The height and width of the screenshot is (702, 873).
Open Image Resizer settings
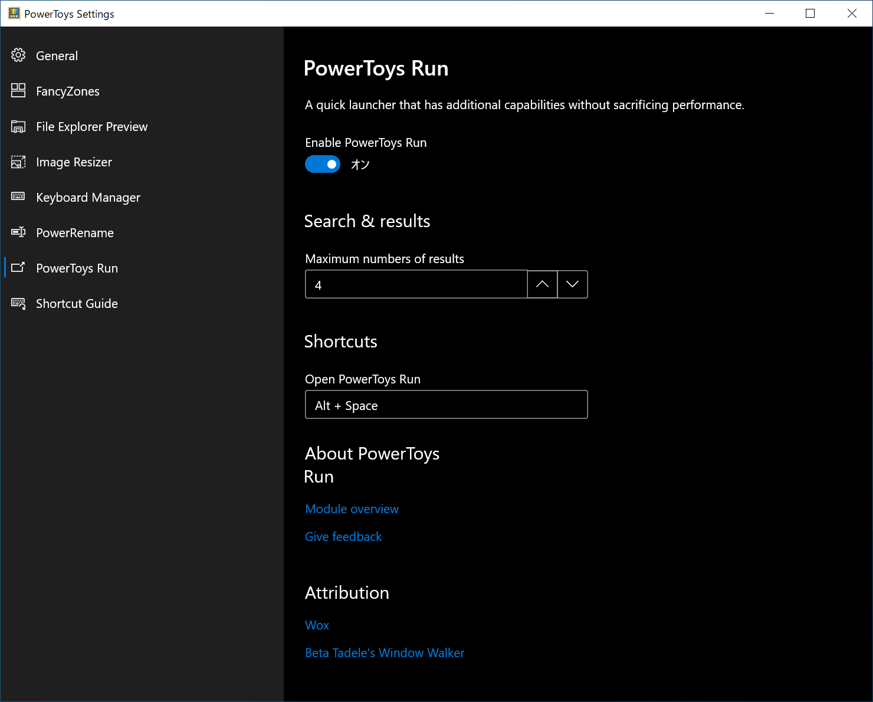[x=142, y=162]
